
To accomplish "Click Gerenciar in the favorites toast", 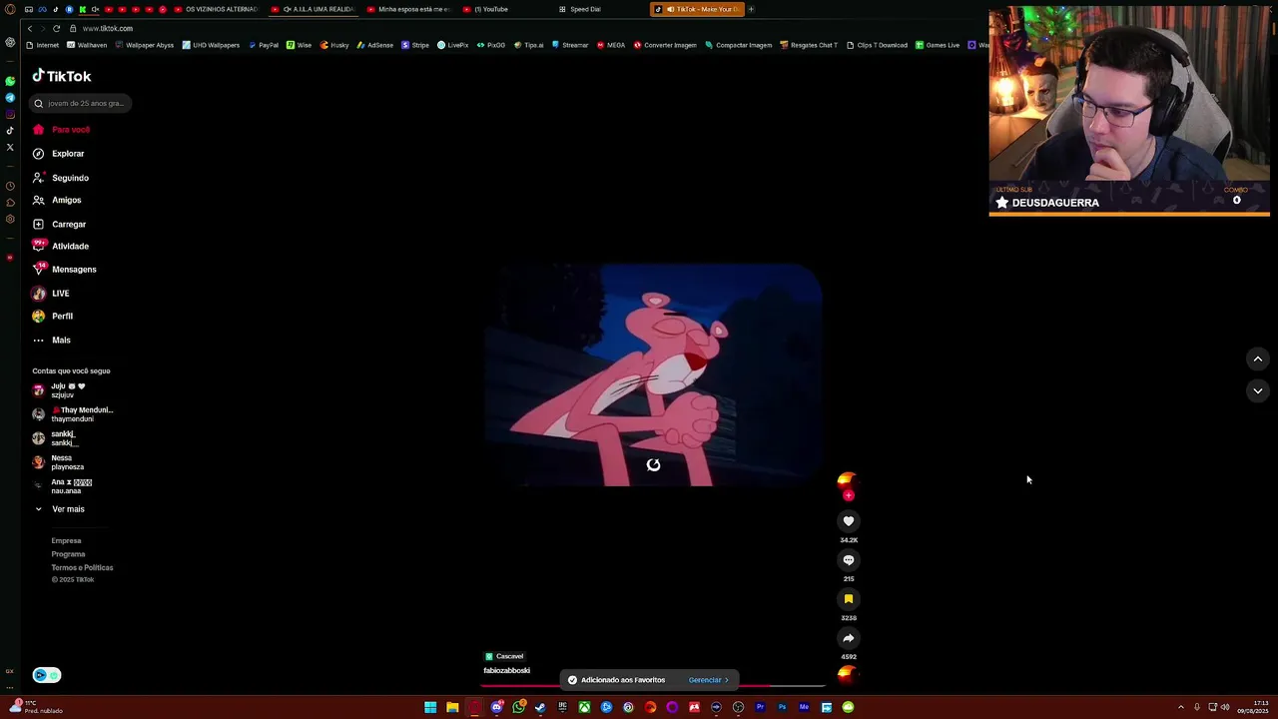I will click(x=708, y=680).
